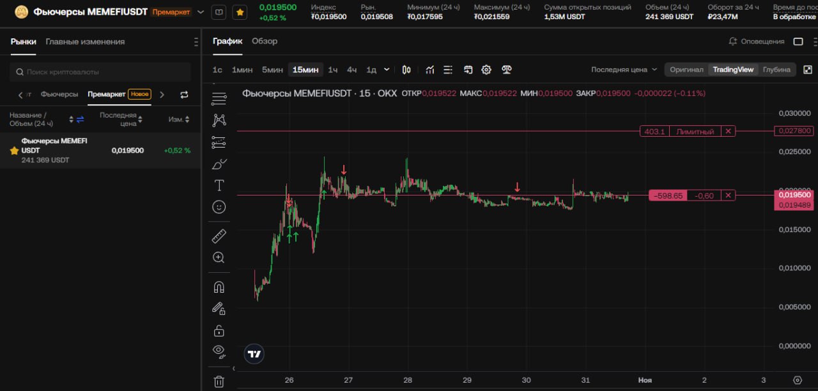Viewport: 818px width, 391px height.
Task: Toggle the magnet snap mode
Action: [219, 287]
